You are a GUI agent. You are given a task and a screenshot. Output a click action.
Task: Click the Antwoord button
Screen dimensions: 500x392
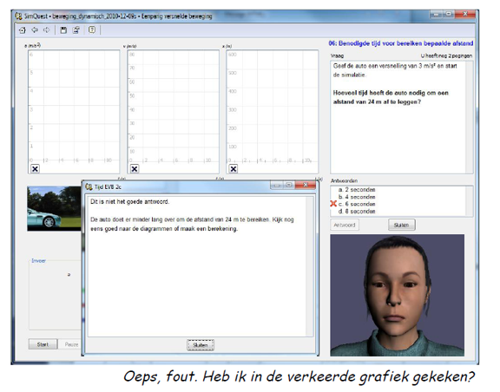click(x=345, y=225)
